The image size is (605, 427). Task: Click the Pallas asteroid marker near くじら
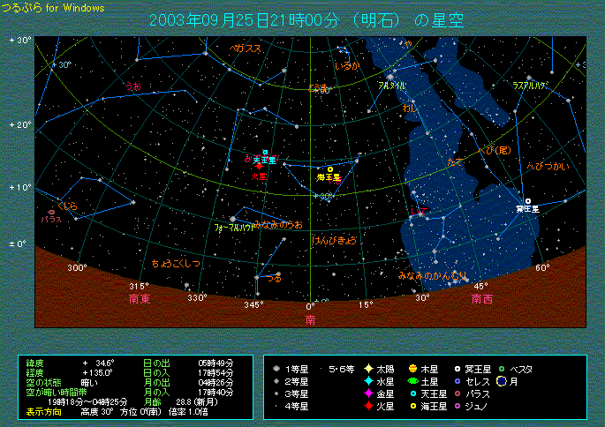point(52,212)
